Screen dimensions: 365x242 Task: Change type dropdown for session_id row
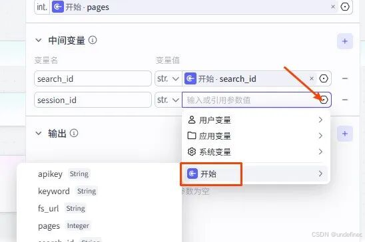pos(169,100)
